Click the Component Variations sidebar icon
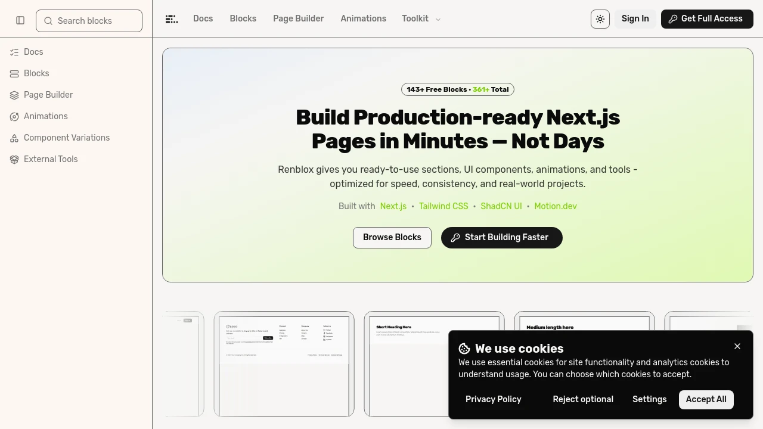Screen dimensions: 763x429 tap(14, 138)
